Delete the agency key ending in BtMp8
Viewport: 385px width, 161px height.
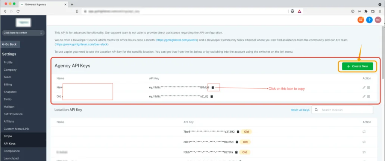(x=368, y=87)
